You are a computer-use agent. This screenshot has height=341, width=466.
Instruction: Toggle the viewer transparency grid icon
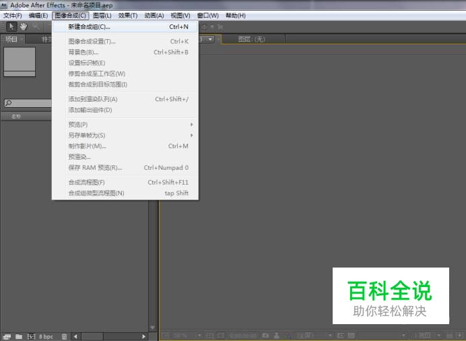[351, 336]
